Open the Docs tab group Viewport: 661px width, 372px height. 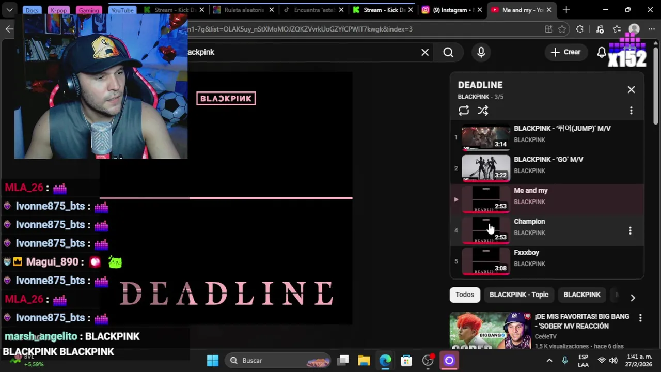[32, 10]
